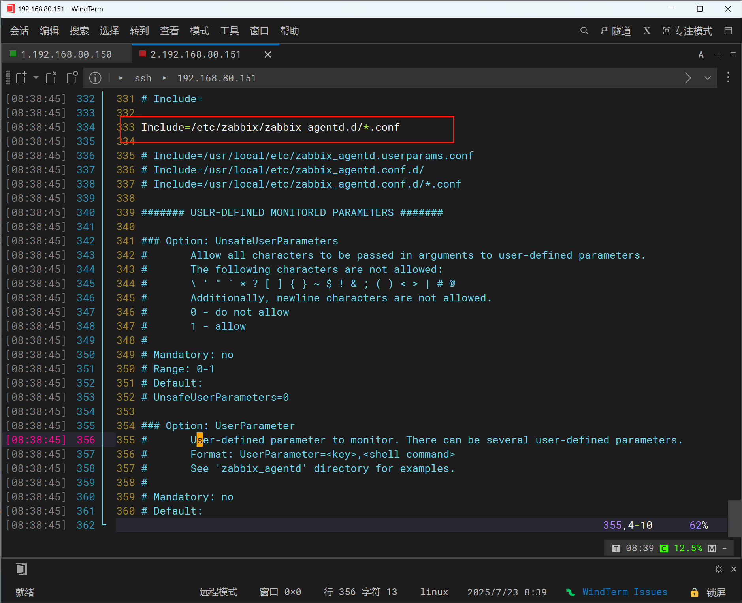Open the vertical three-dot options menu
This screenshot has width=742, height=603.
tap(728, 77)
